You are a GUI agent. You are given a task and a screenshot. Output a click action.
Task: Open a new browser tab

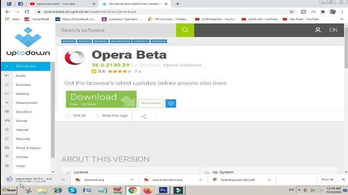coord(178,4)
